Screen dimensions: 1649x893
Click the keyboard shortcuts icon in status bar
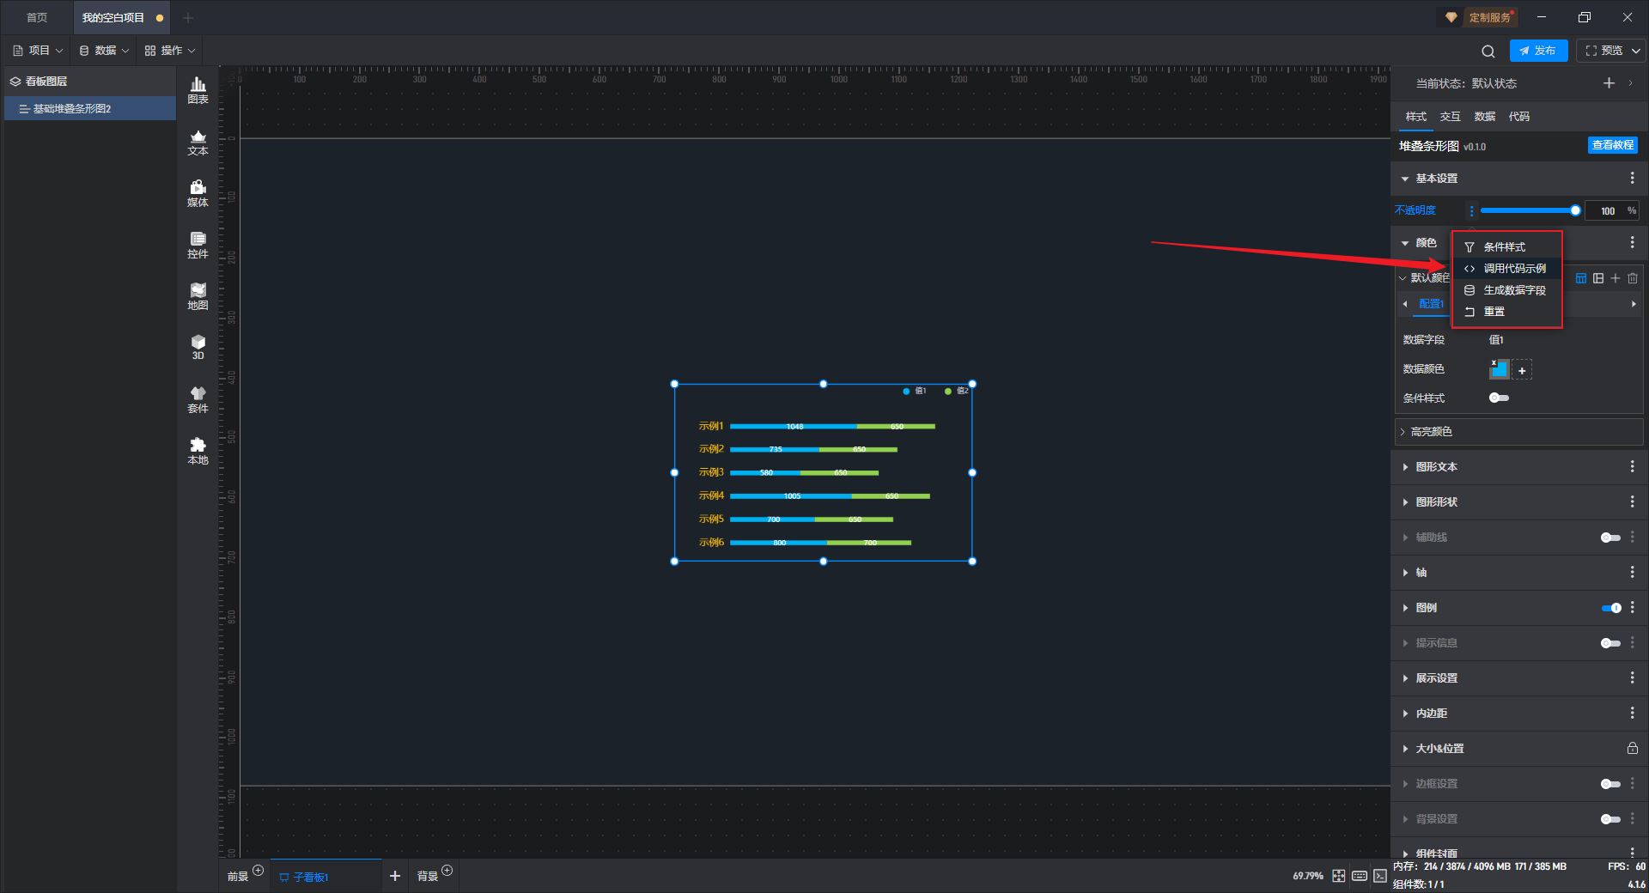(1360, 876)
